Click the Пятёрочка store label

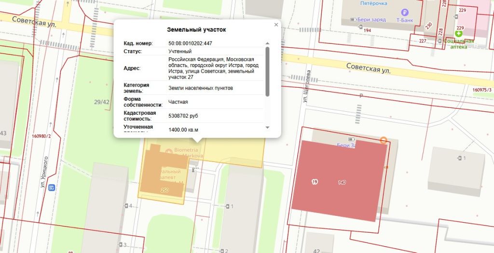tap(373, 3)
